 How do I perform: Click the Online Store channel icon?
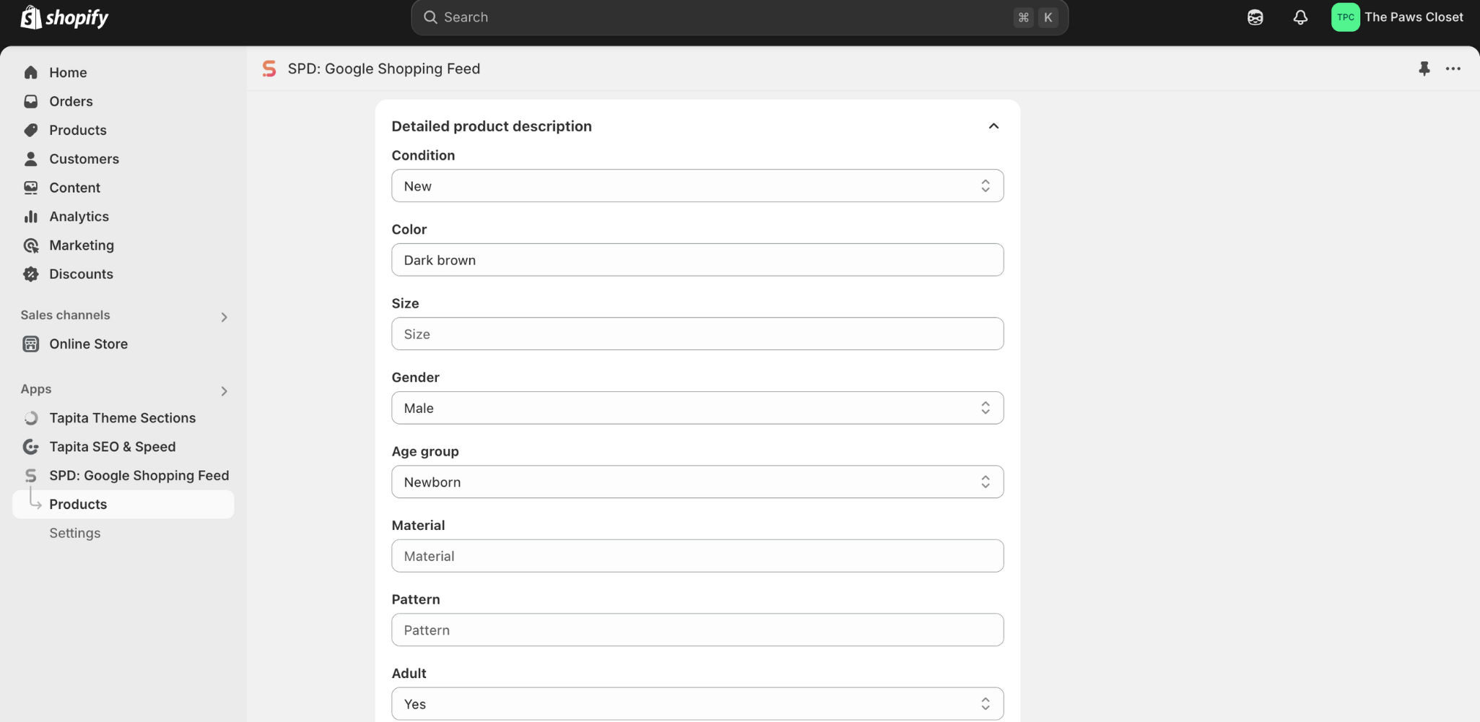coord(30,344)
